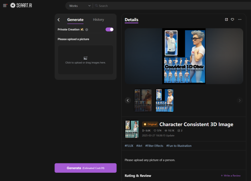The image size is (251, 181).
Task: Open the #Art tag
Action: pos(139,146)
